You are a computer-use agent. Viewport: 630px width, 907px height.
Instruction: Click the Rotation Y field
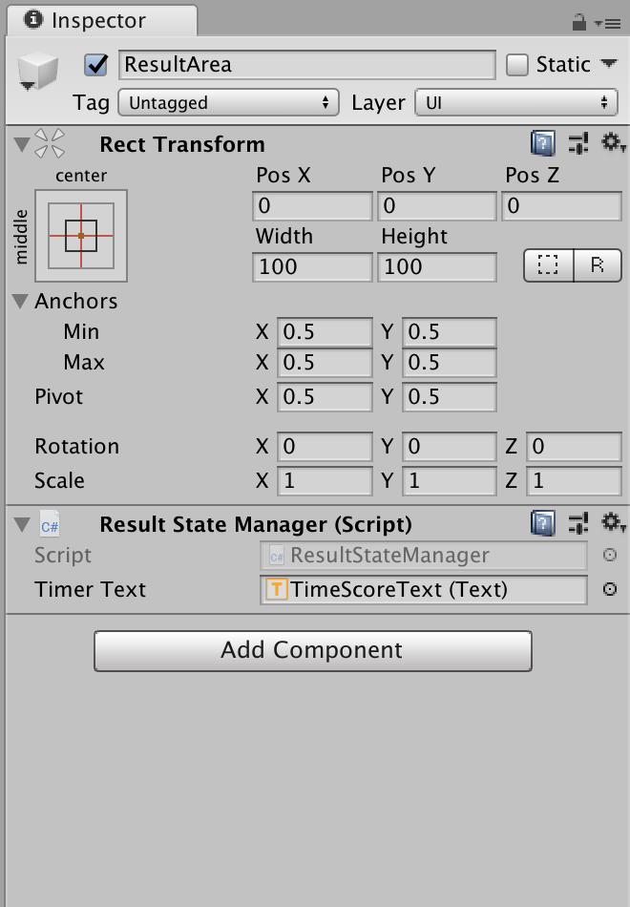point(450,447)
